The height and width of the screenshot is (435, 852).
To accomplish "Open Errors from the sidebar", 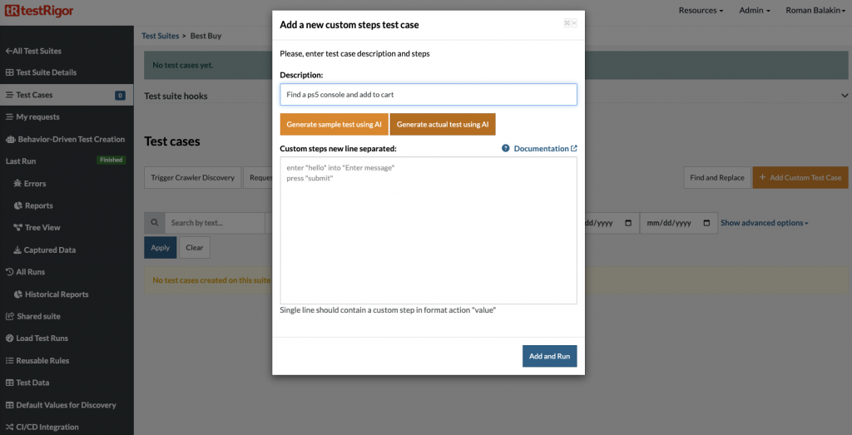I will [35, 183].
